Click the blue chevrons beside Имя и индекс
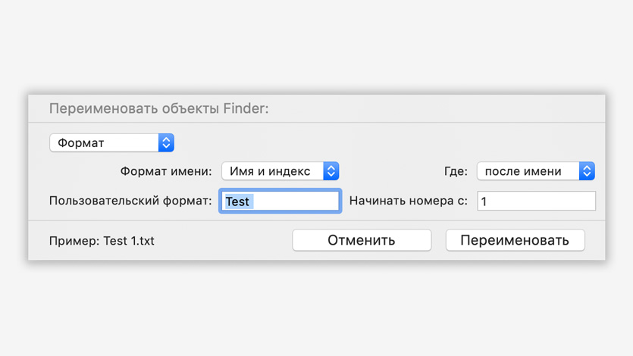 point(331,171)
